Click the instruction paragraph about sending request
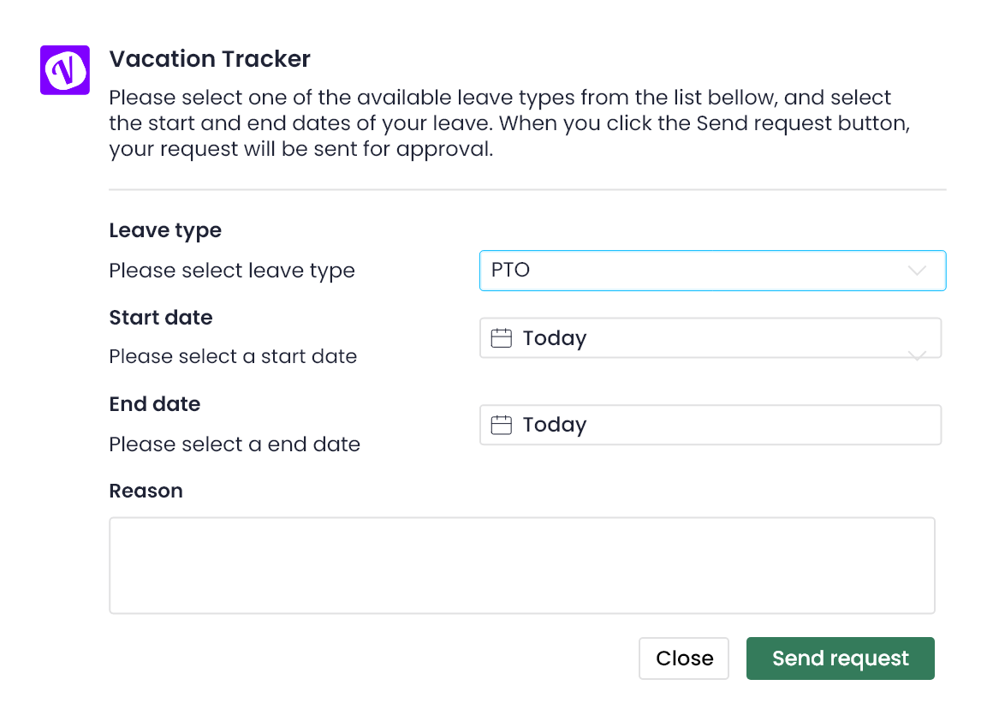 510,123
